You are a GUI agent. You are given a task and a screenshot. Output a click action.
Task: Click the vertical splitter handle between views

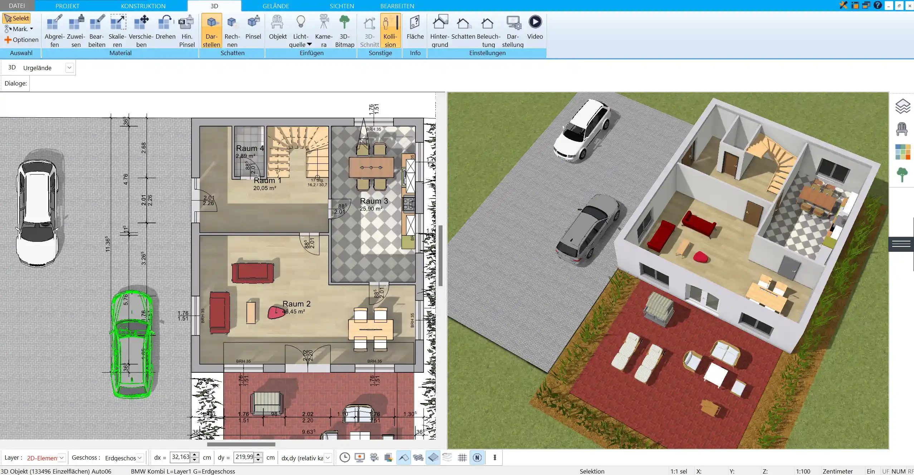point(441,255)
